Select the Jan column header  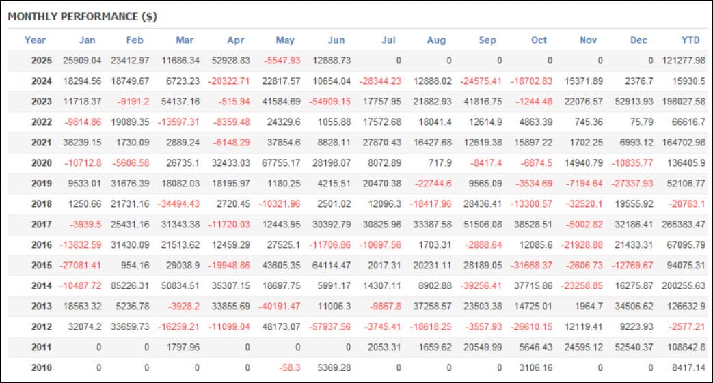click(x=88, y=40)
